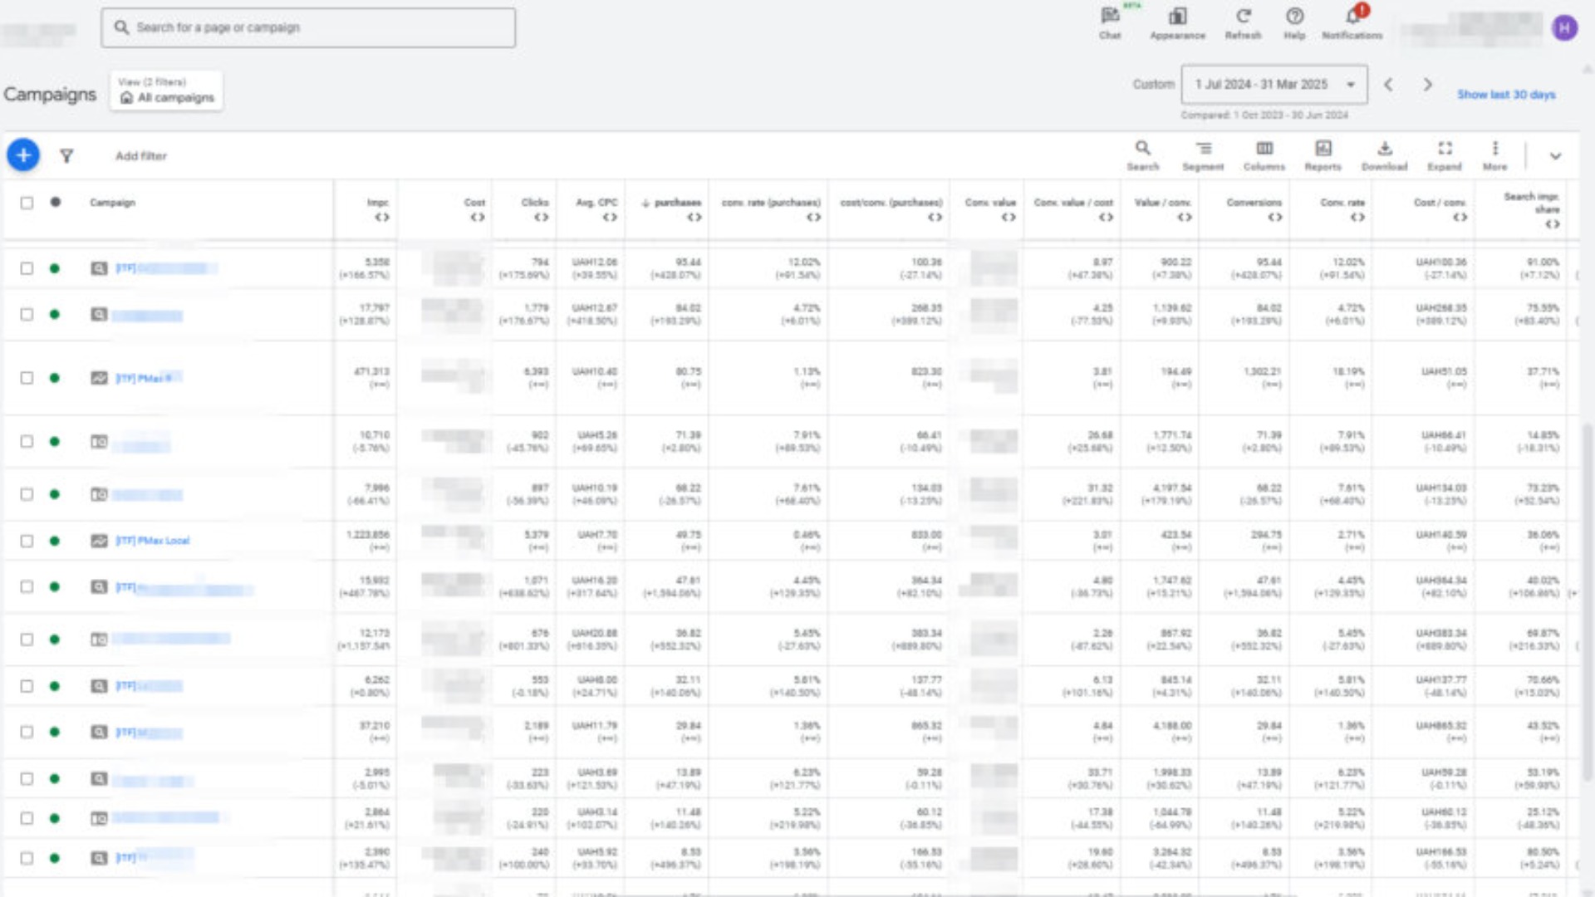Sort by cost/conv. (purchases) header

pos(891,203)
